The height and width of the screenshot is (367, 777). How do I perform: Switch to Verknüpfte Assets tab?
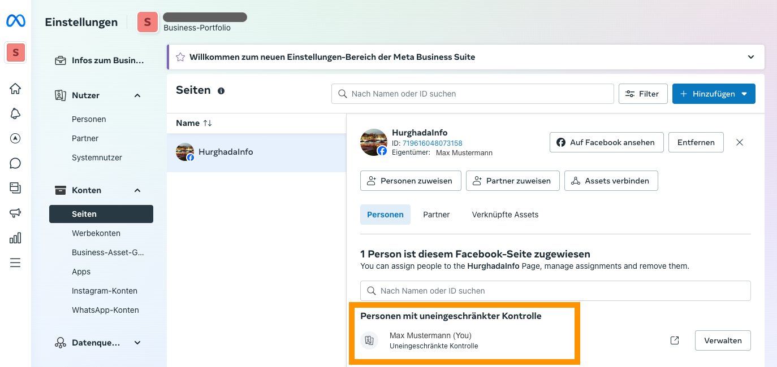(505, 215)
